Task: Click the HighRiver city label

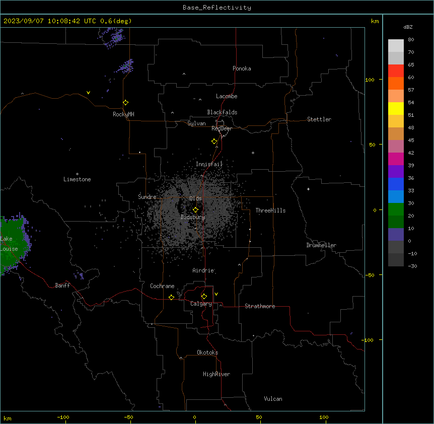Action: coord(216,374)
